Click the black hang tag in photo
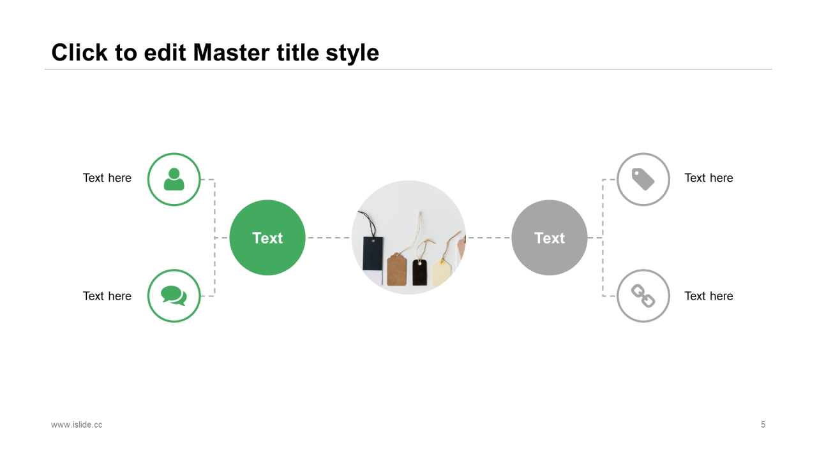The image size is (817, 459). [x=373, y=253]
